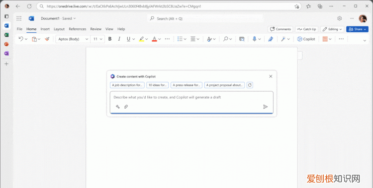Screen dimensions: 373x188
Task: Apply italic formatting
Action: tap(119, 39)
